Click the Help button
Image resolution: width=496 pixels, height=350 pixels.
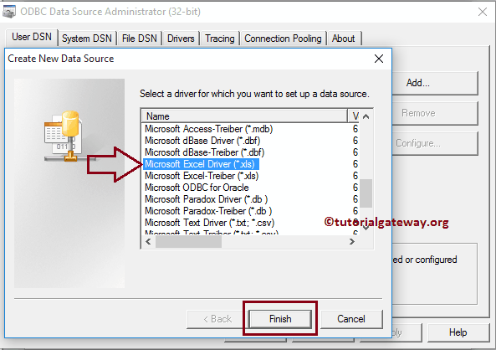[458, 332]
